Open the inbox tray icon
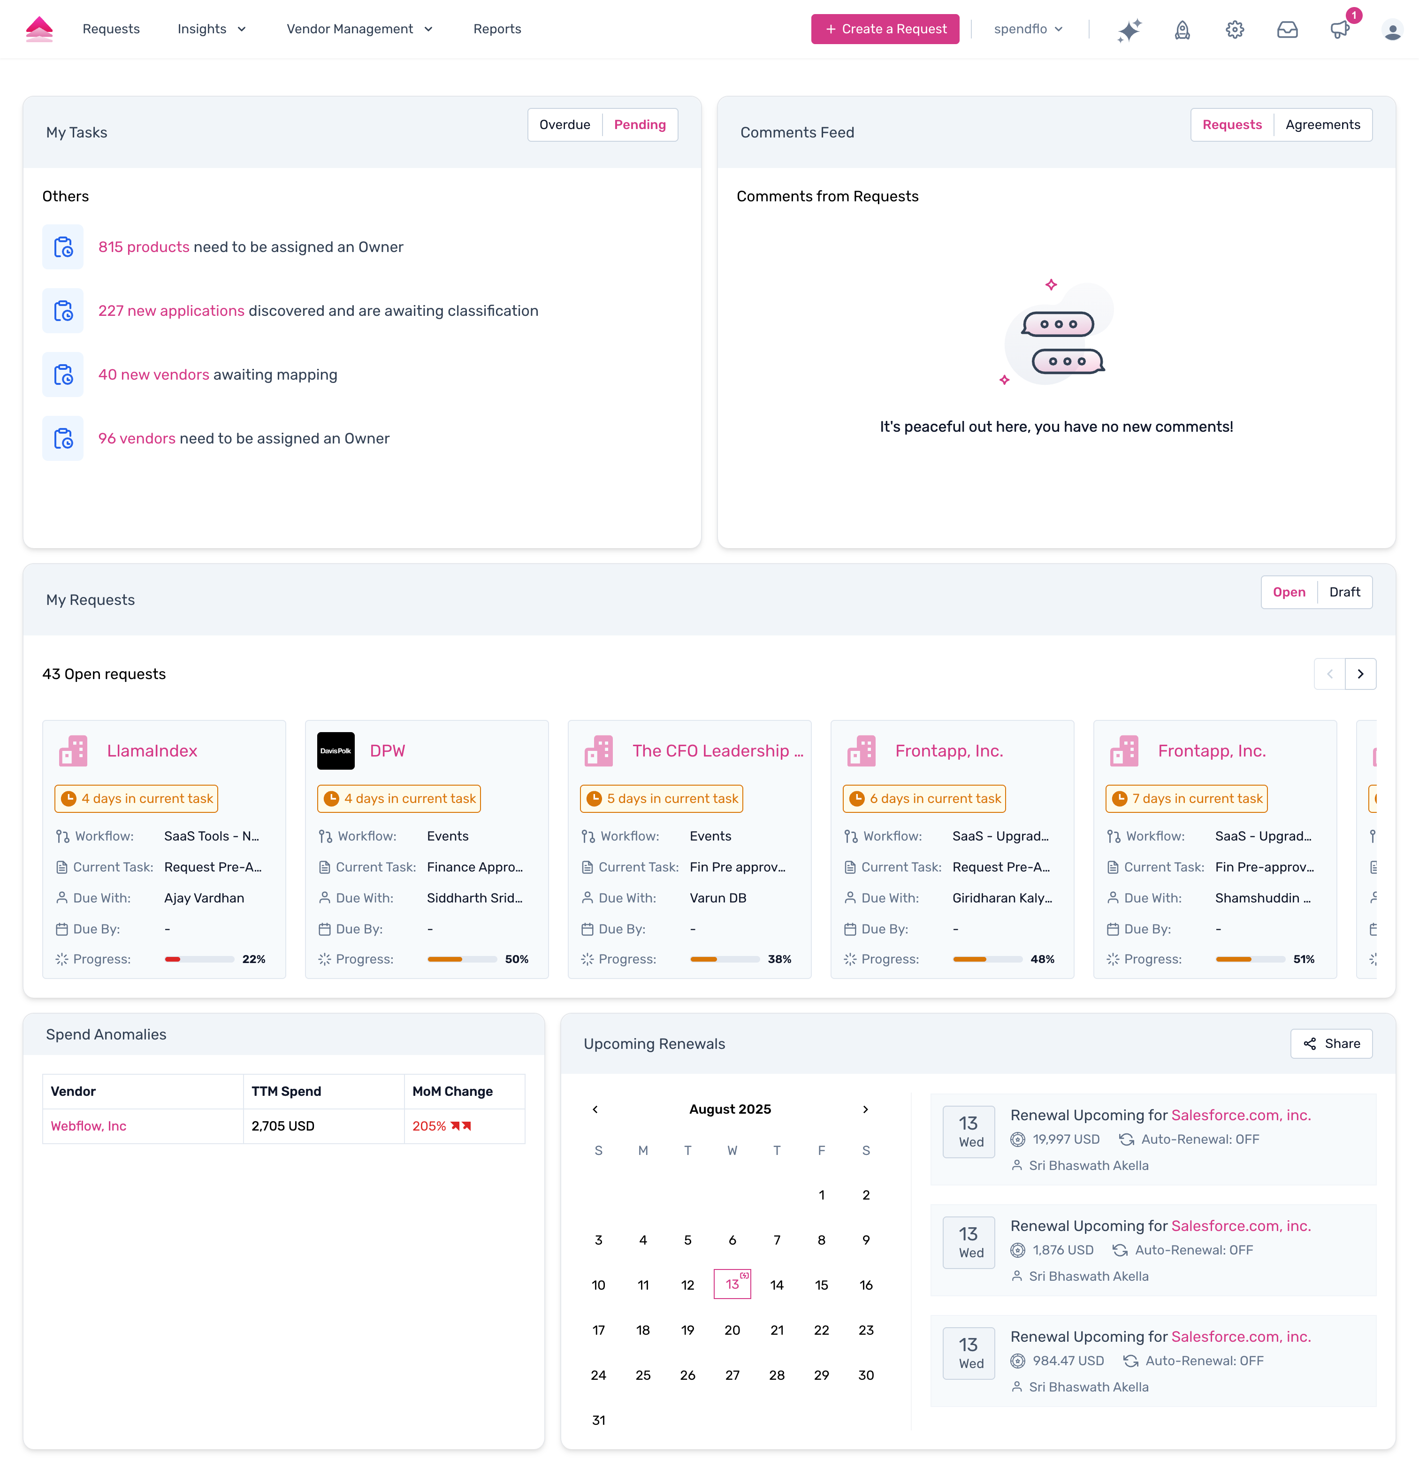This screenshot has width=1419, height=1468. coord(1287,30)
